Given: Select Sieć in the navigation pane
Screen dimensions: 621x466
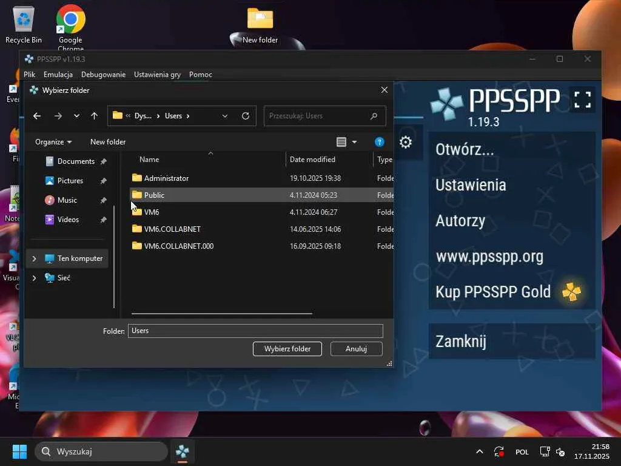Looking at the screenshot, I should (63, 278).
